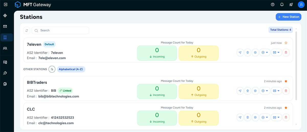Viewport: 307px width, 132px height.
Task: Open the certificates icon in sidebar
Action: (x=5, y=62)
